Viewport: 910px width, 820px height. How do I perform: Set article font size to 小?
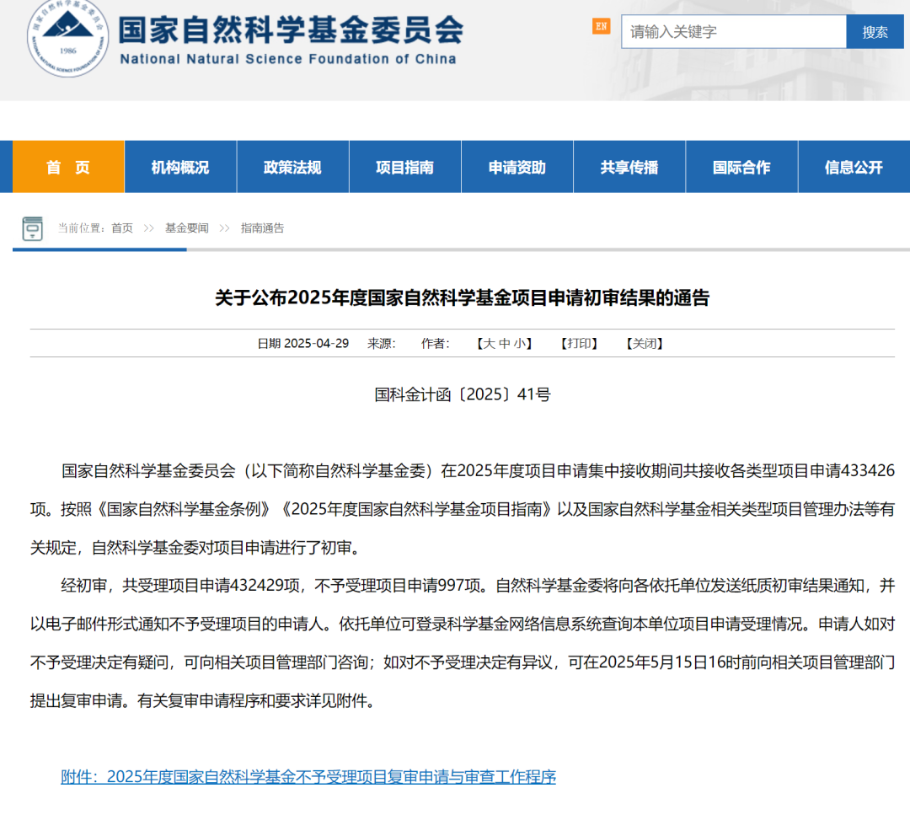click(520, 344)
